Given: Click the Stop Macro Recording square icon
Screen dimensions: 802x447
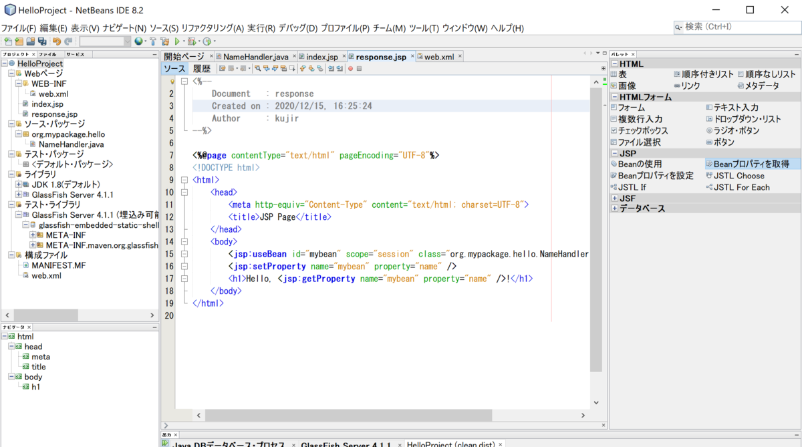Looking at the screenshot, I should [359, 68].
